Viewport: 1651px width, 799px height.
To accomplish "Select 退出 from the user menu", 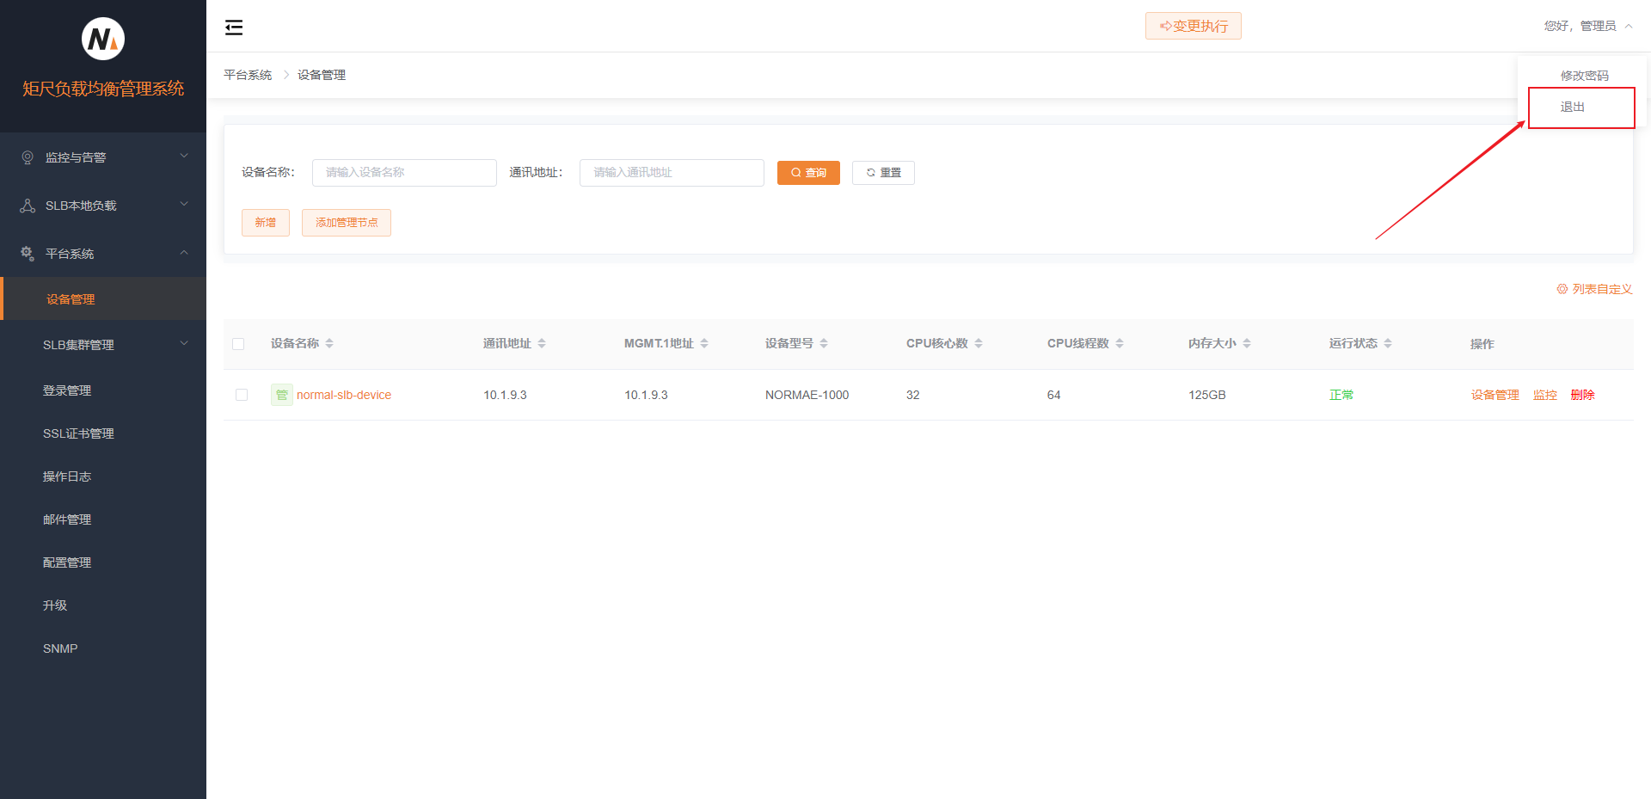I will pyautogui.click(x=1573, y=108).
